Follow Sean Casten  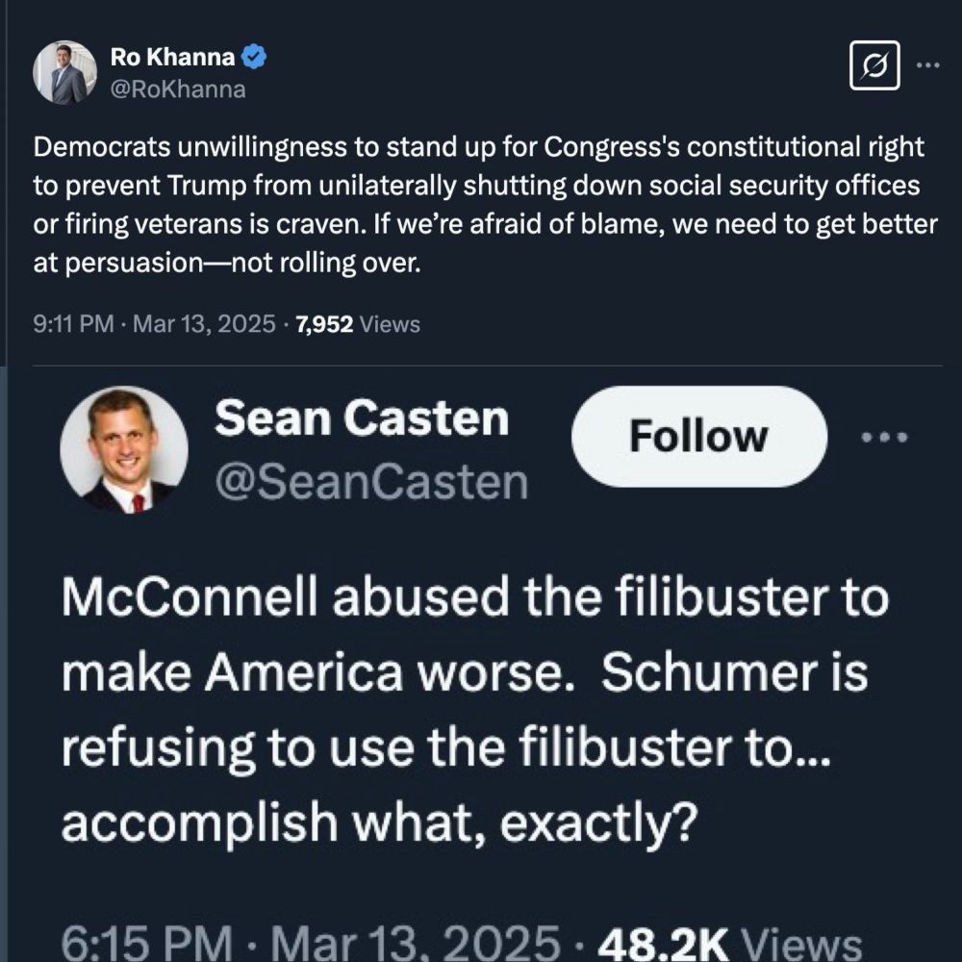click(x=698, y=437)
